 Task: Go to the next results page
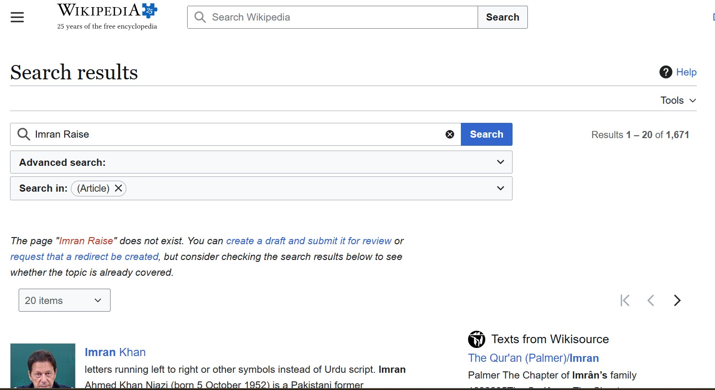coord(677,300)
